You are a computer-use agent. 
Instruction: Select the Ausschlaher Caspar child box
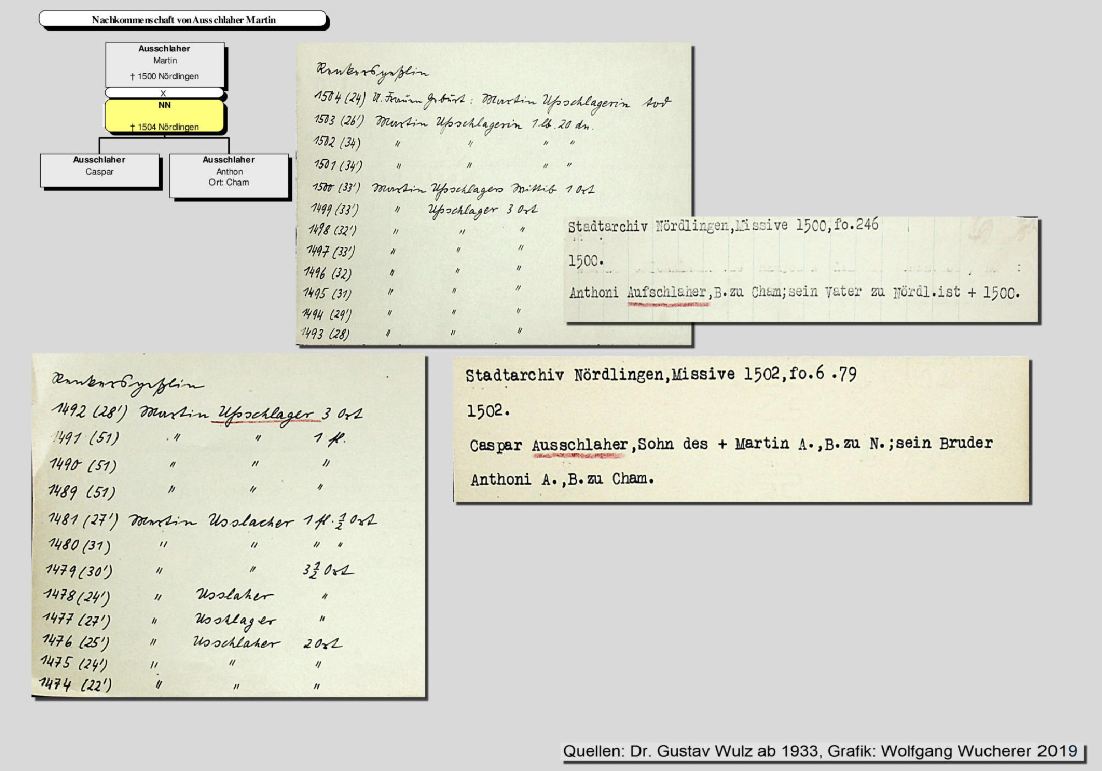(99, 170)
